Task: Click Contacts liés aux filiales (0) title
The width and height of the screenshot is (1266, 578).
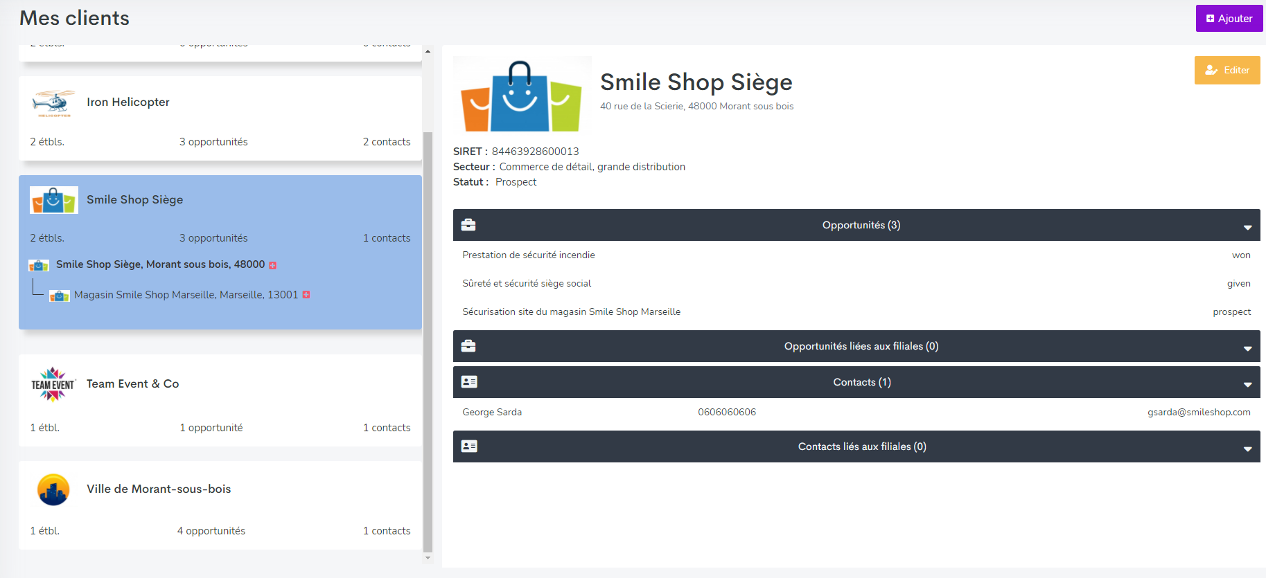Action: click(x=862, y=446)
